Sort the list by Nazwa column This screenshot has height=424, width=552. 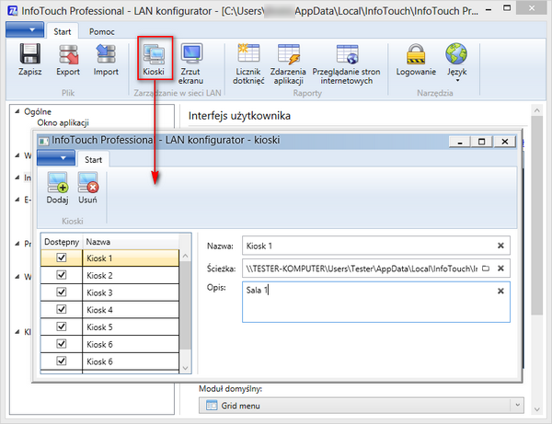pyautogui.click(x=131, y=242)
